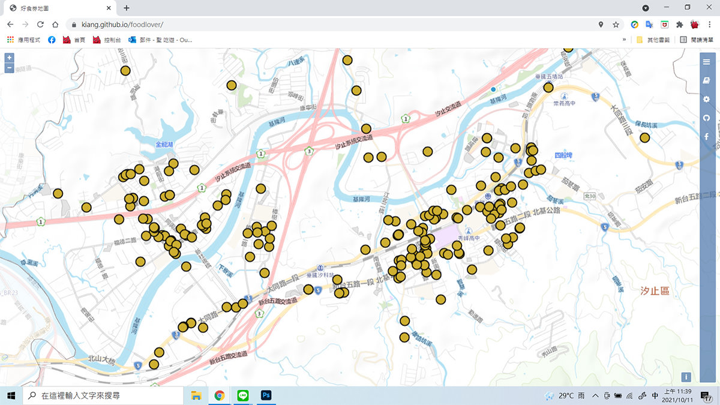Click the GitHub icon in the sidebar
The height and width of the screenshot is (405, 720).
(x=706, y=118)
